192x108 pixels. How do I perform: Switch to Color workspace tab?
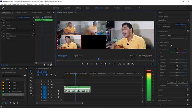coord(88,8)
